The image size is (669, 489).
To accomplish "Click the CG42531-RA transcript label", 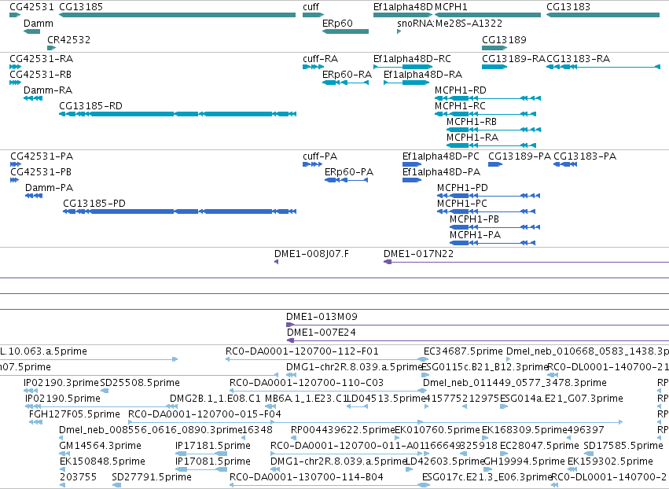I will pyautogui.click(x=41, y=58).
